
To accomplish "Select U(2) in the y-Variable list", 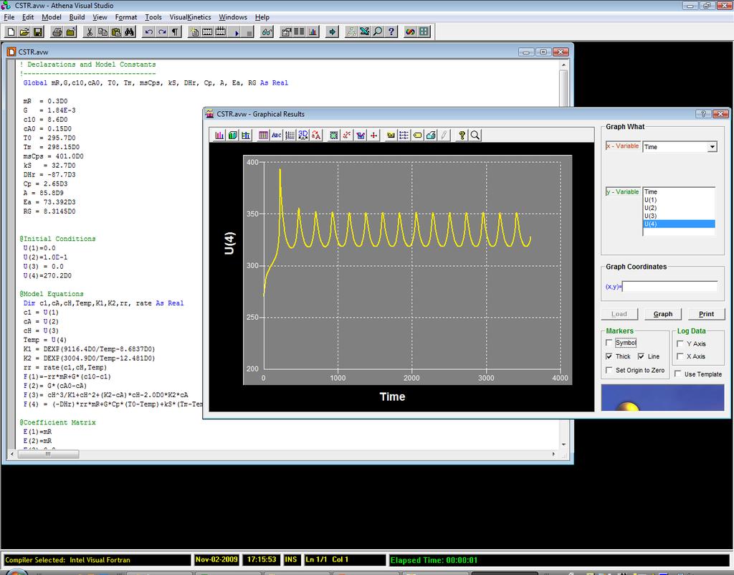I will tap(679, 208).
